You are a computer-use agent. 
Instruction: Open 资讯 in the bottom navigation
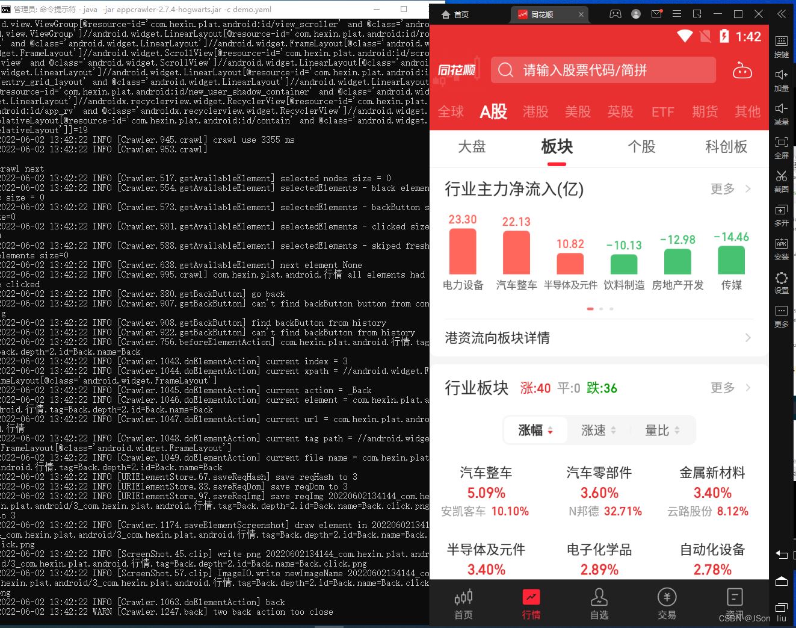pyautogui.click(x=735, y=605)
